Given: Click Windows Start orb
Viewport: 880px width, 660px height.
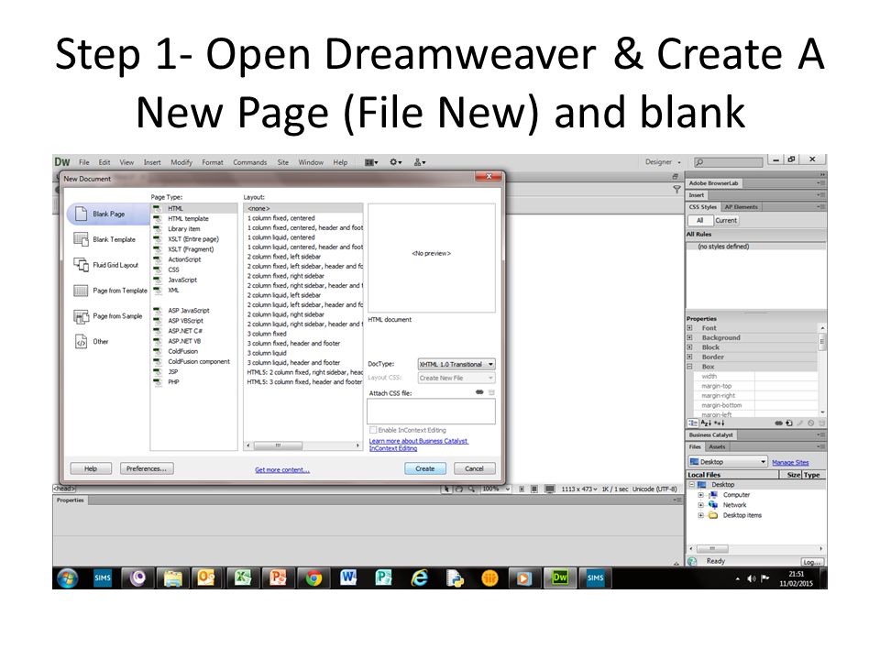Looking at the screenshot, I should tap(67, 578).
